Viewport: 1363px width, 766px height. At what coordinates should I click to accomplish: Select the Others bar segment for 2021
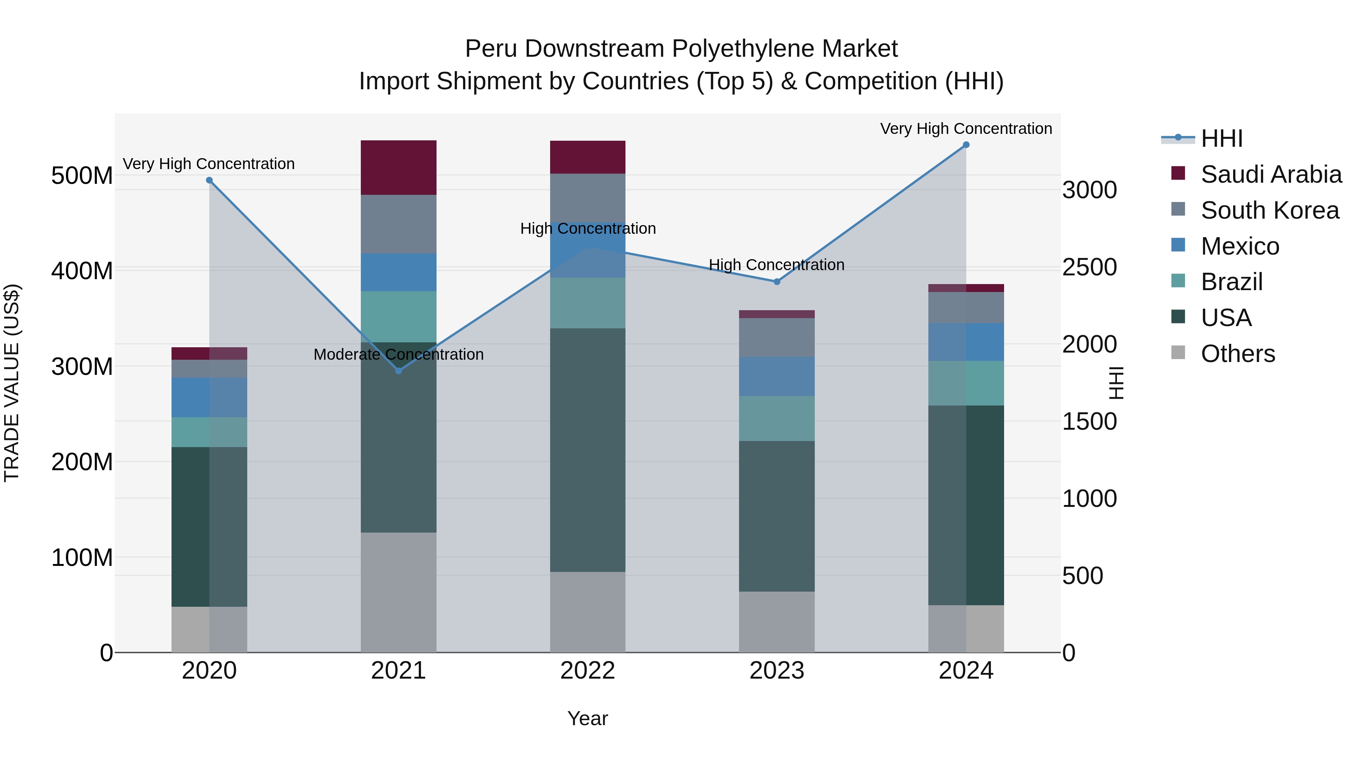[x=399, y=593]
